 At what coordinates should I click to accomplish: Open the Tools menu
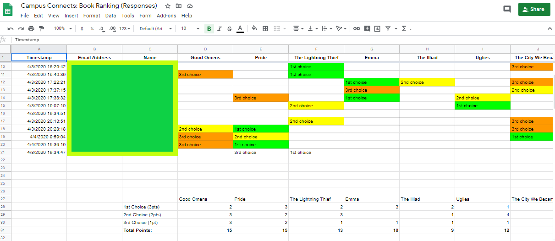[128, 16]
